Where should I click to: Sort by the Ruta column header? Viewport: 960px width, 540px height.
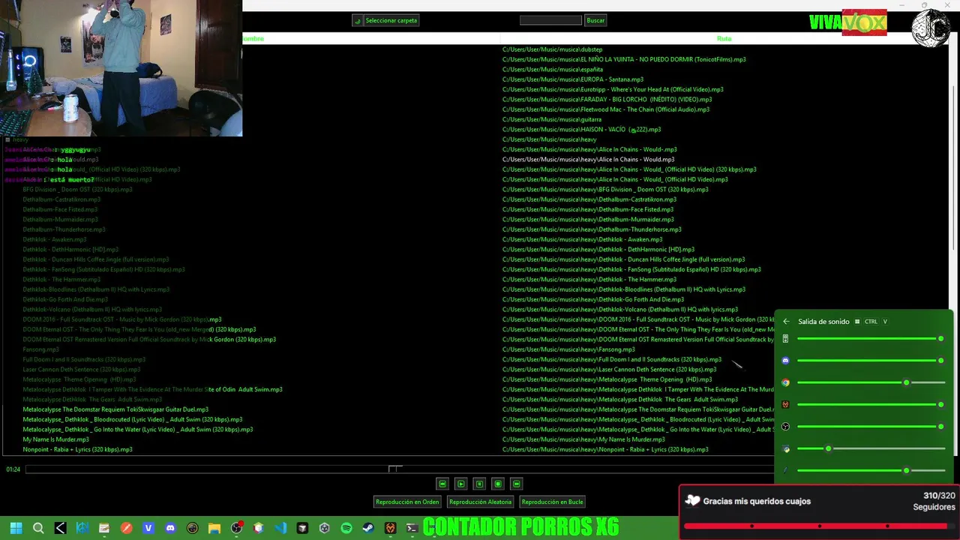click(x=724, y=38)
